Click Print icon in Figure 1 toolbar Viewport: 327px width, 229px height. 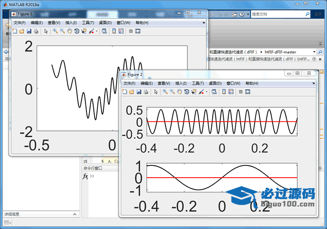click(x=36, y=31)
